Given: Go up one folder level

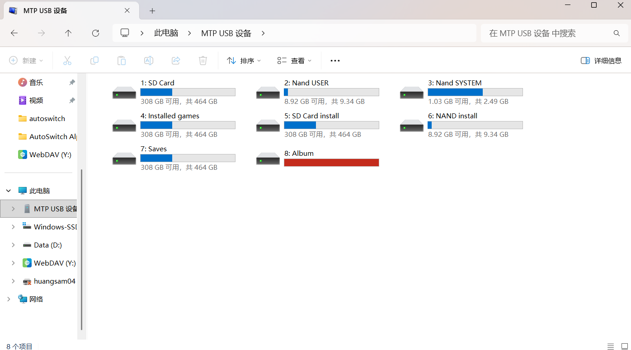Looking at the screenshot, I should point(68,33).
